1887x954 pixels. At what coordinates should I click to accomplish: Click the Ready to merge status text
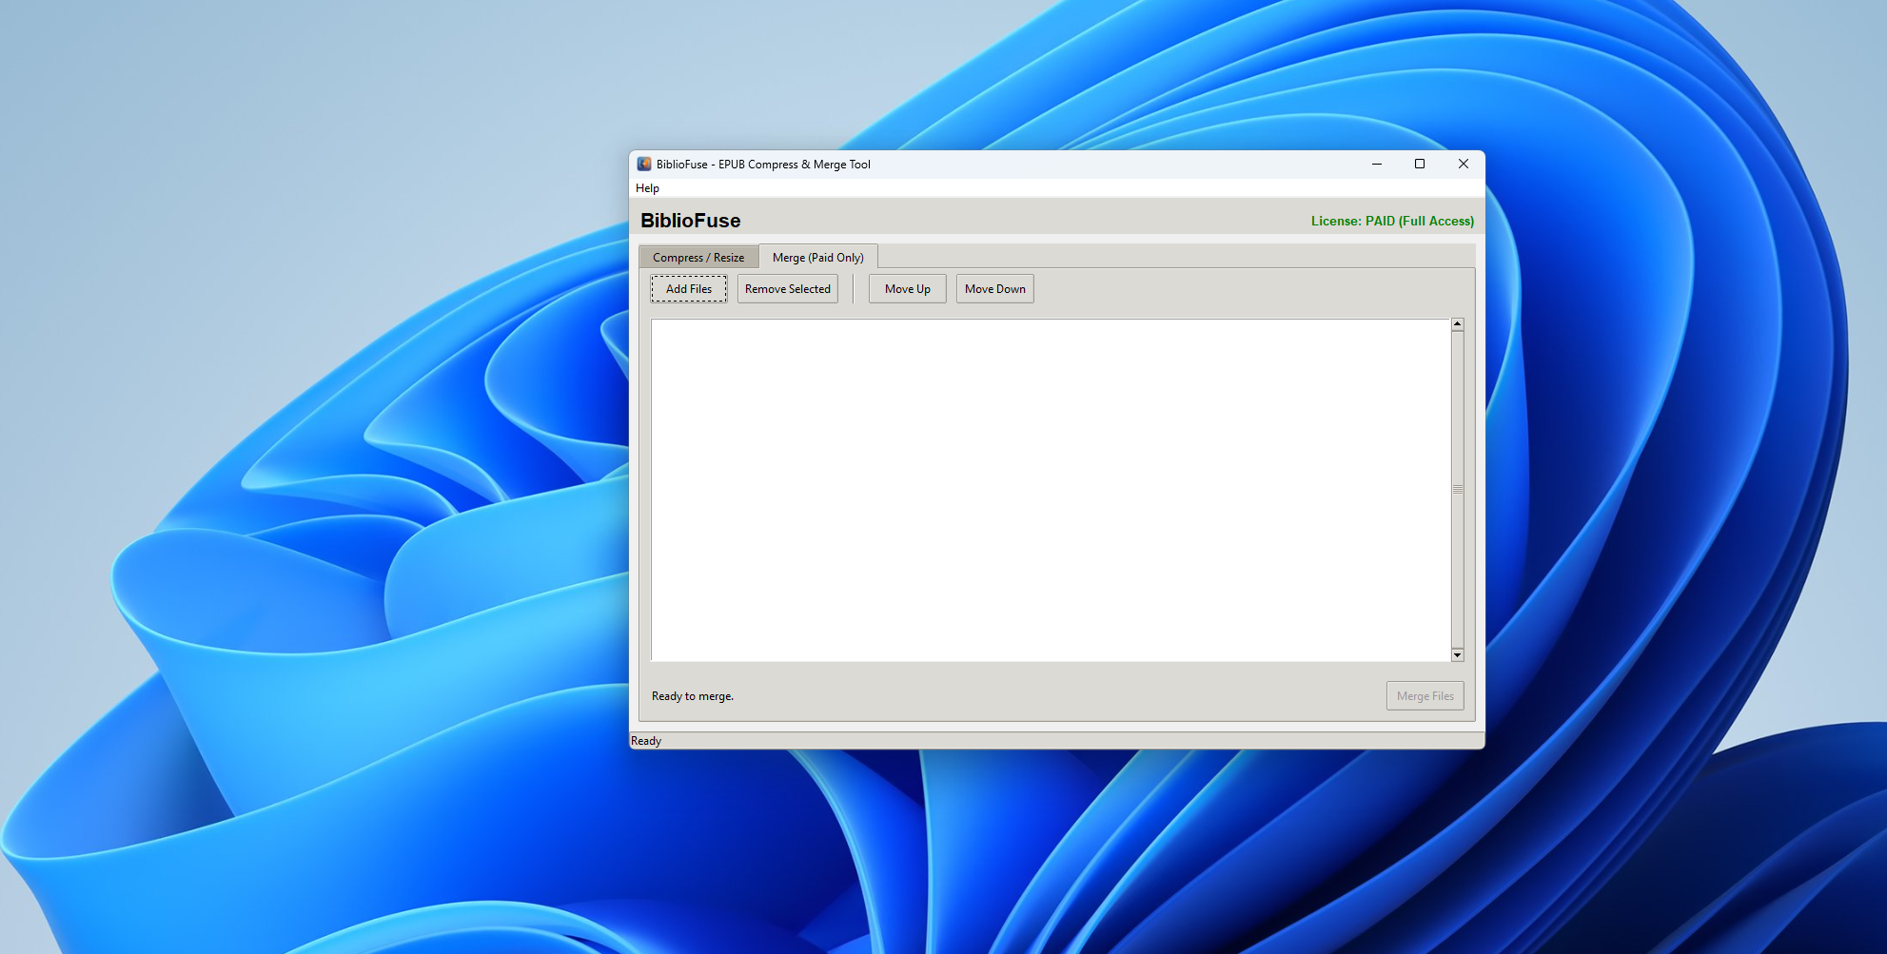pyautogui.click(x=692, y=695)
